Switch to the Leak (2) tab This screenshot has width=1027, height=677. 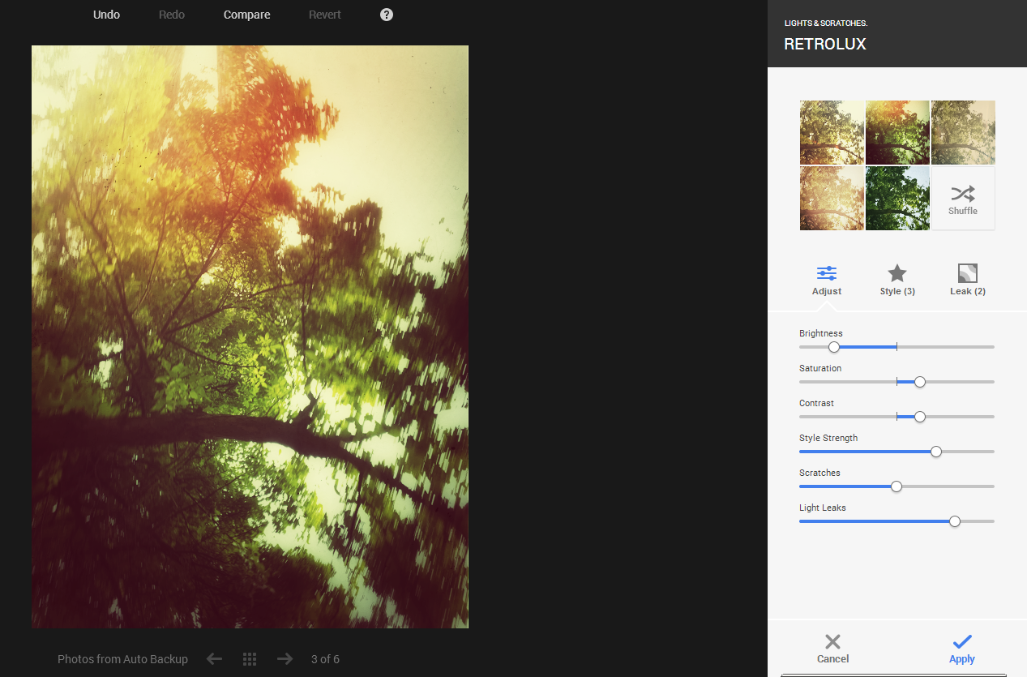(x=968, y=281)
